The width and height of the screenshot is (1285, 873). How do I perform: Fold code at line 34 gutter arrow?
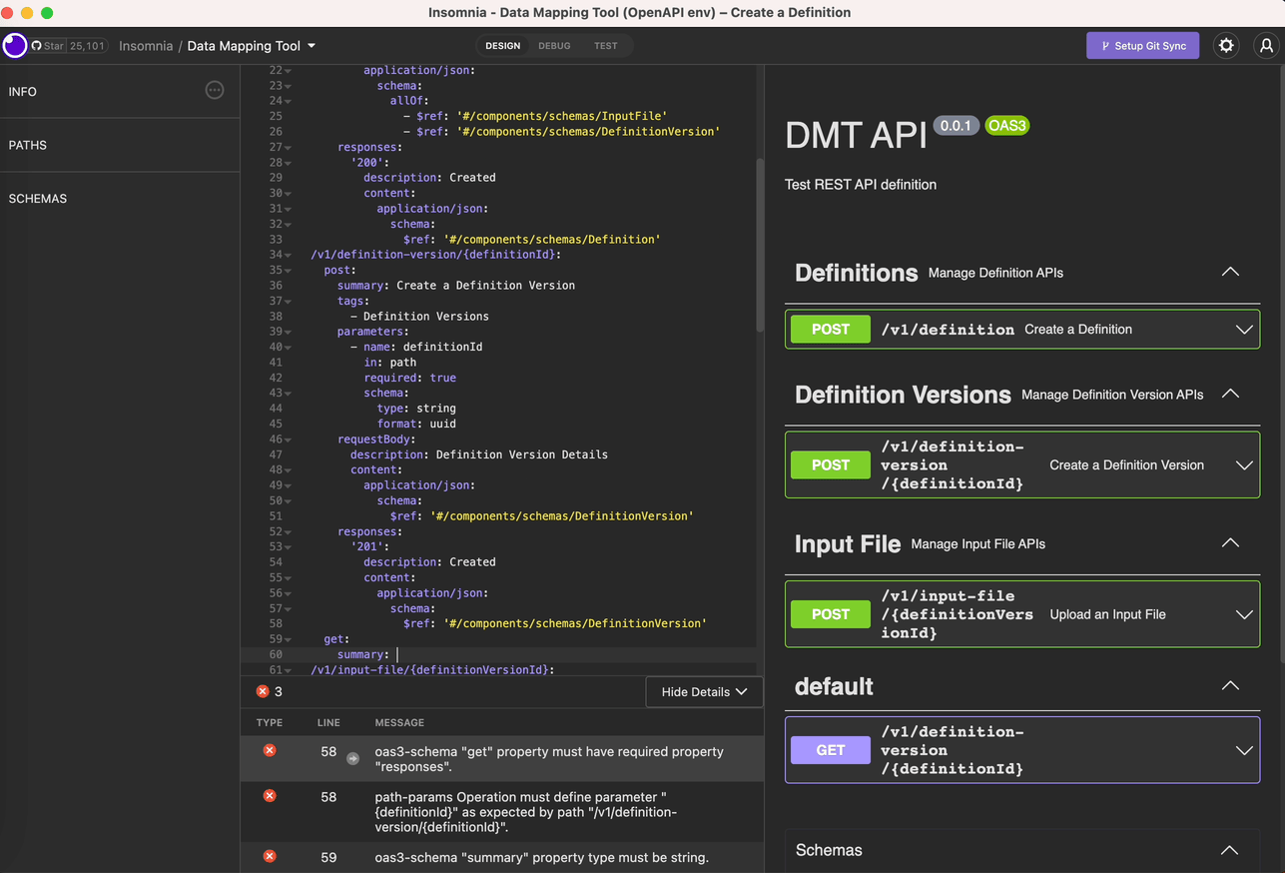(289, 255)
